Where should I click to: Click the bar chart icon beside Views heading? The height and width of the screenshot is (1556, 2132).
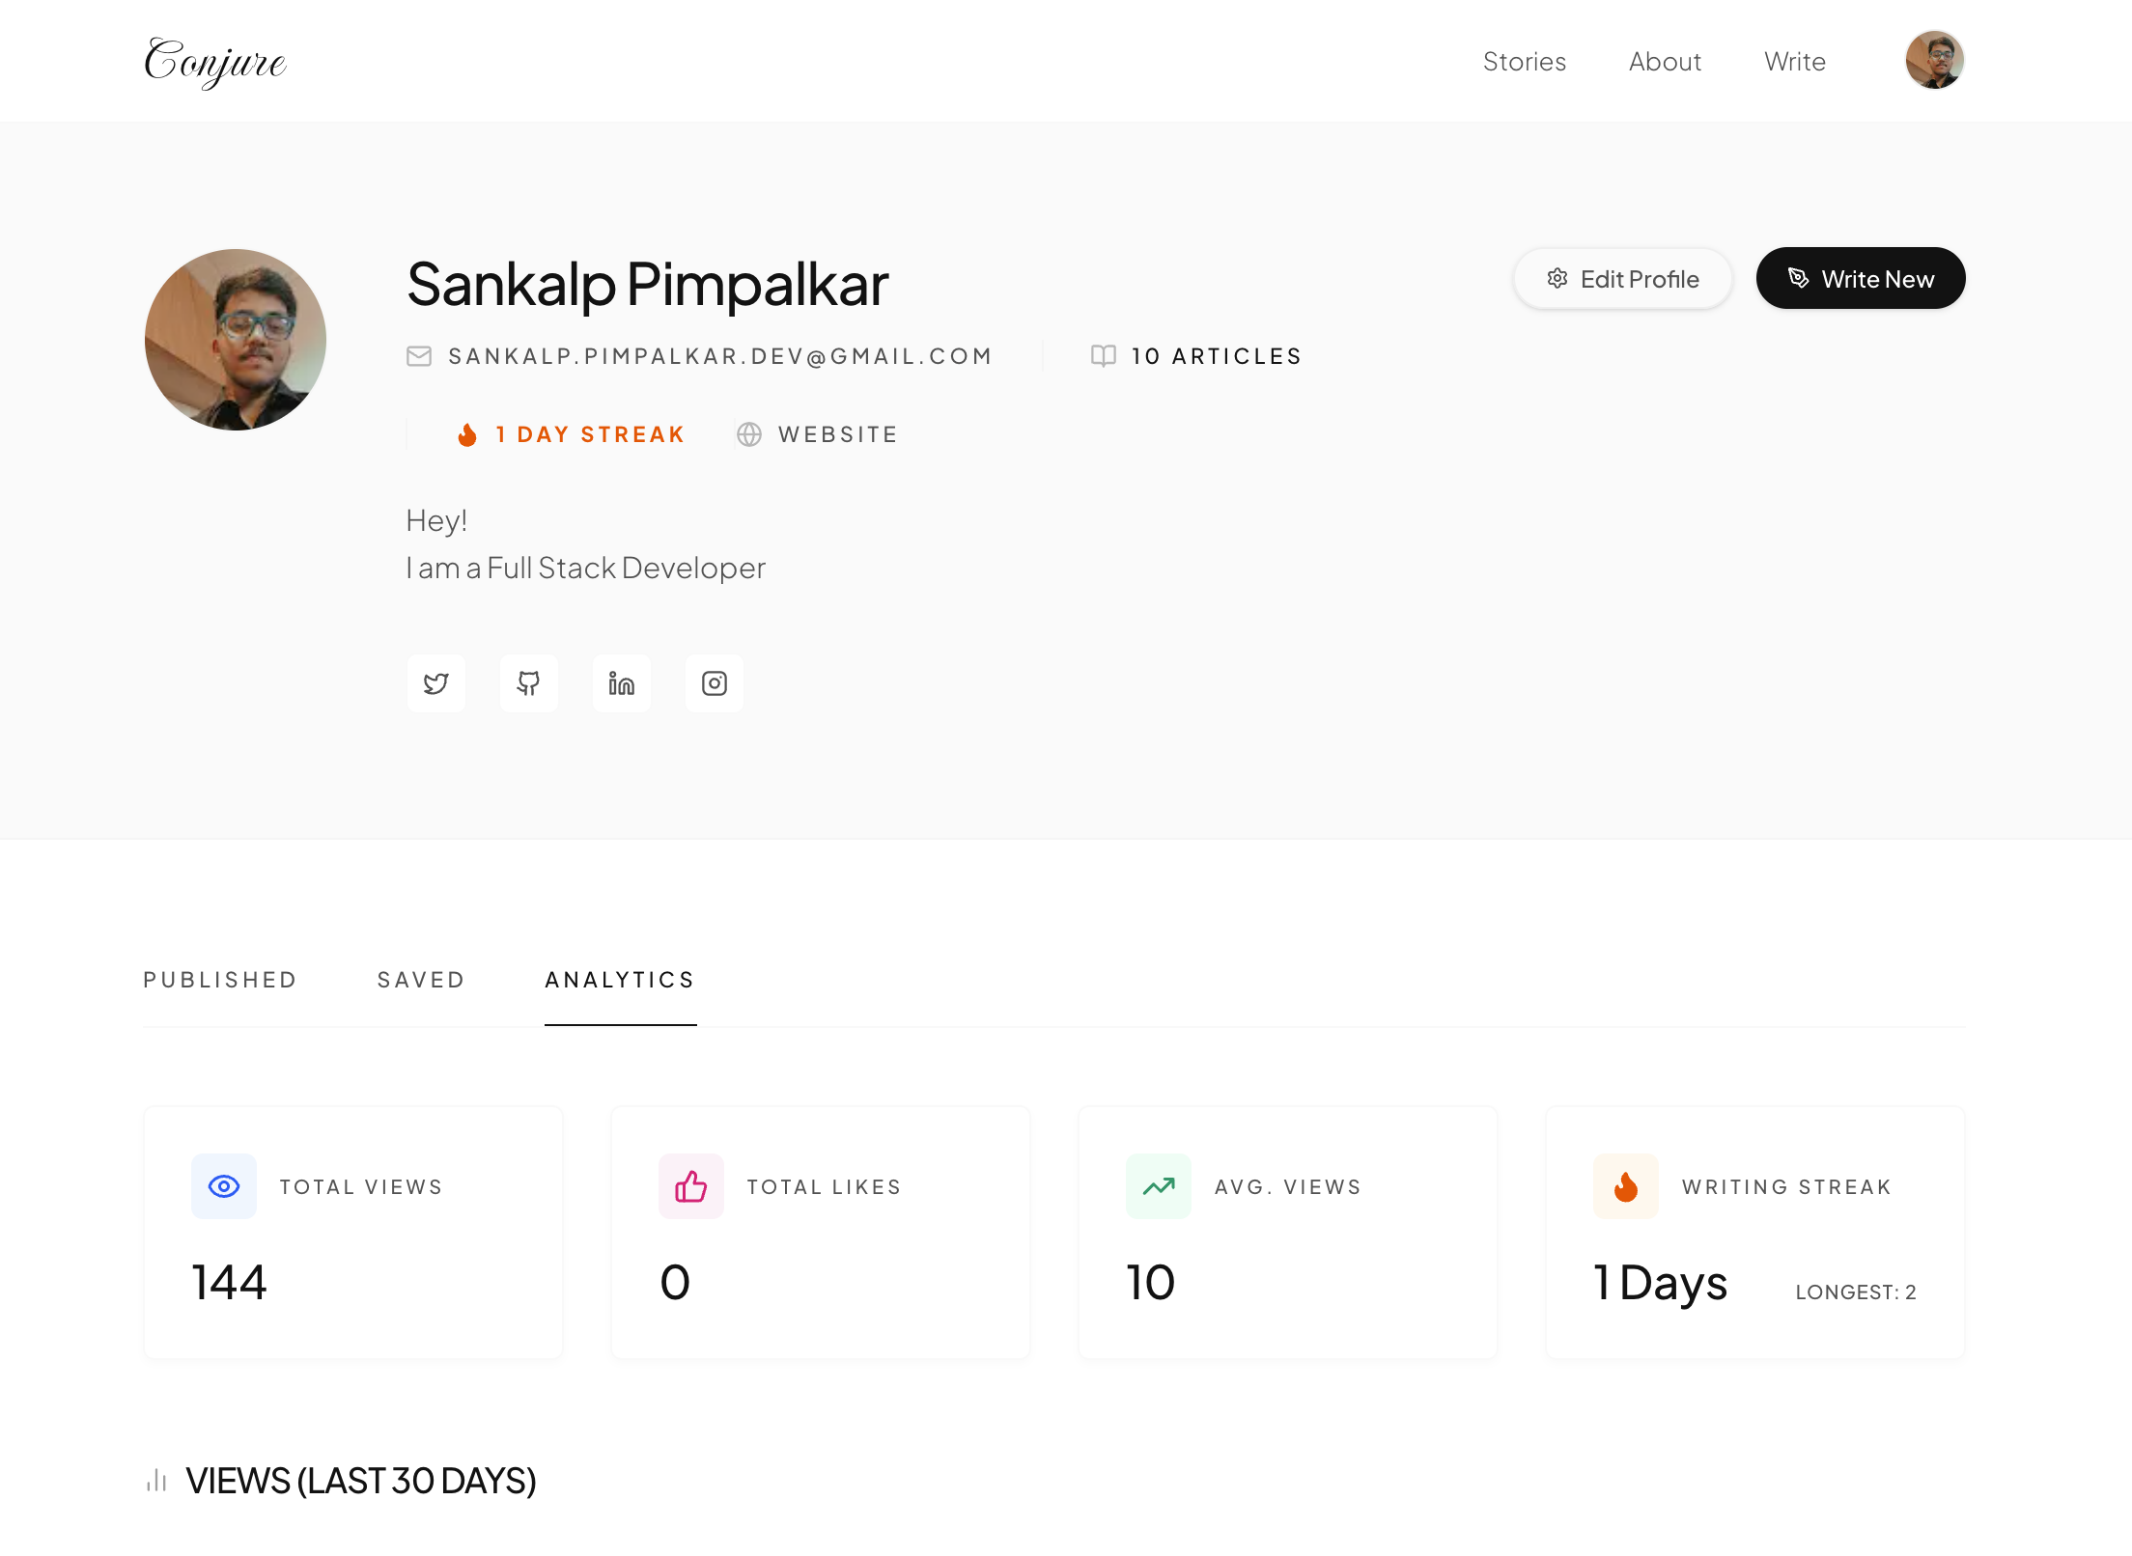click(x=155, y=1482)
